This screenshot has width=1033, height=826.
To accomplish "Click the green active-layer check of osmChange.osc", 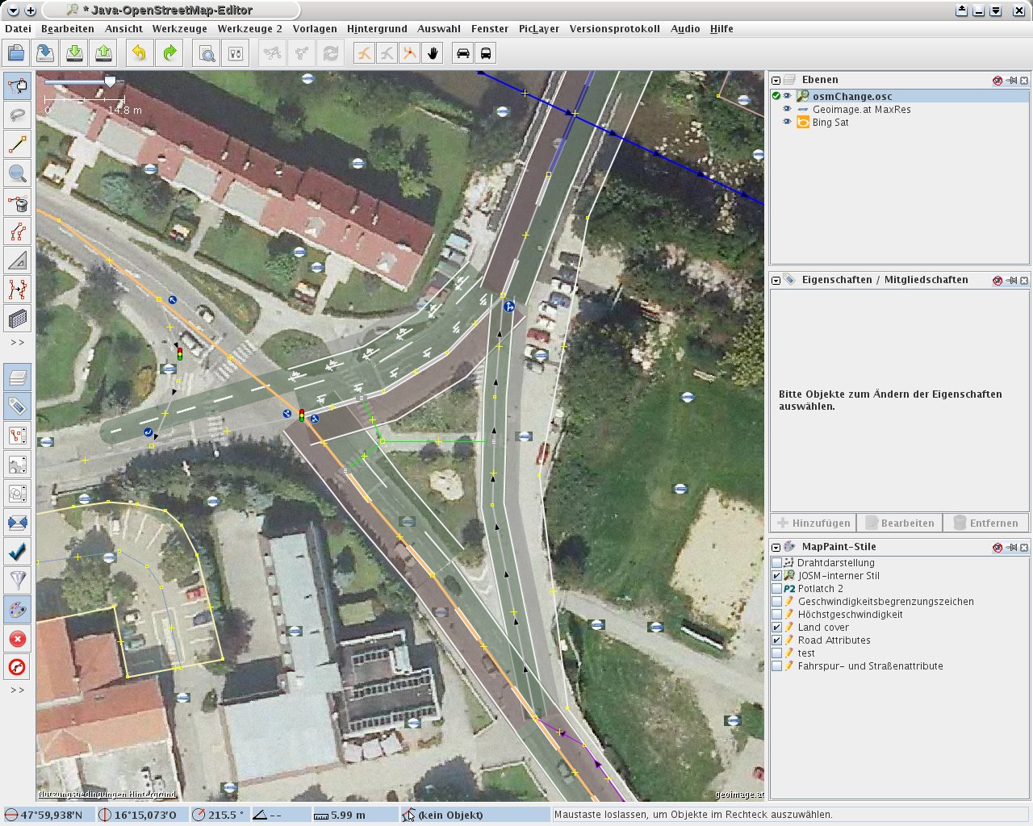I will 776,96.
